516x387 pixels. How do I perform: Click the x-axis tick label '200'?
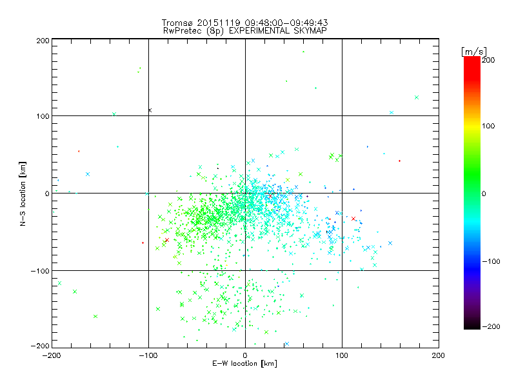pos(439,356)
